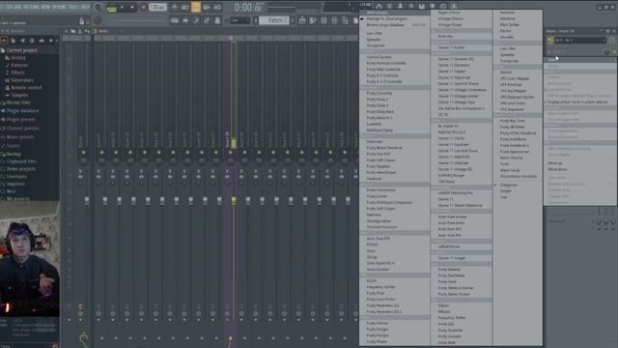
Task: Click the orange highlighted recording option icon
Action: click(196, 7)
